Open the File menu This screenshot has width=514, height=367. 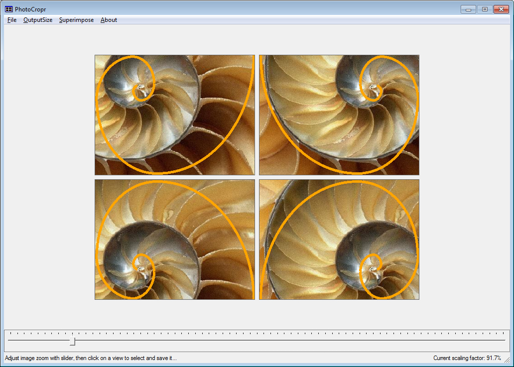tap(12, 20)
